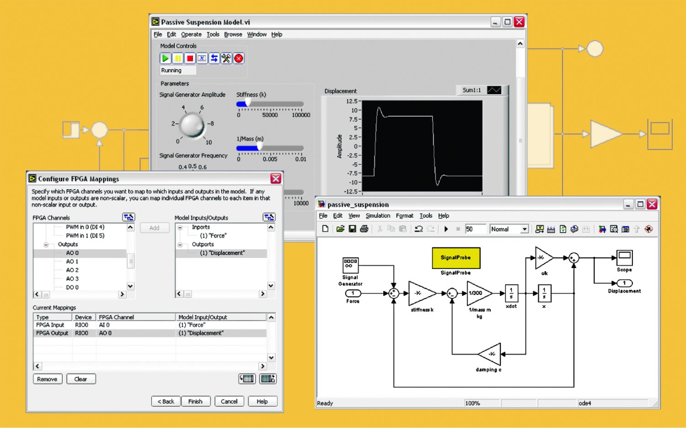Collapse the Outputs branch under FPGA Channels

pos(45,244)
